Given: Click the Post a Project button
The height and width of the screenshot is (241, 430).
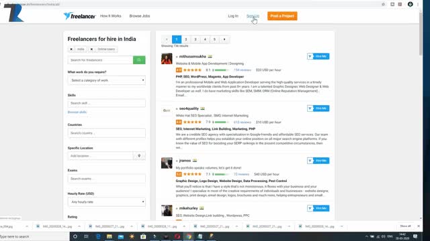Looking at the screenshot, I should pyautogui.click(x=282, y=16).
